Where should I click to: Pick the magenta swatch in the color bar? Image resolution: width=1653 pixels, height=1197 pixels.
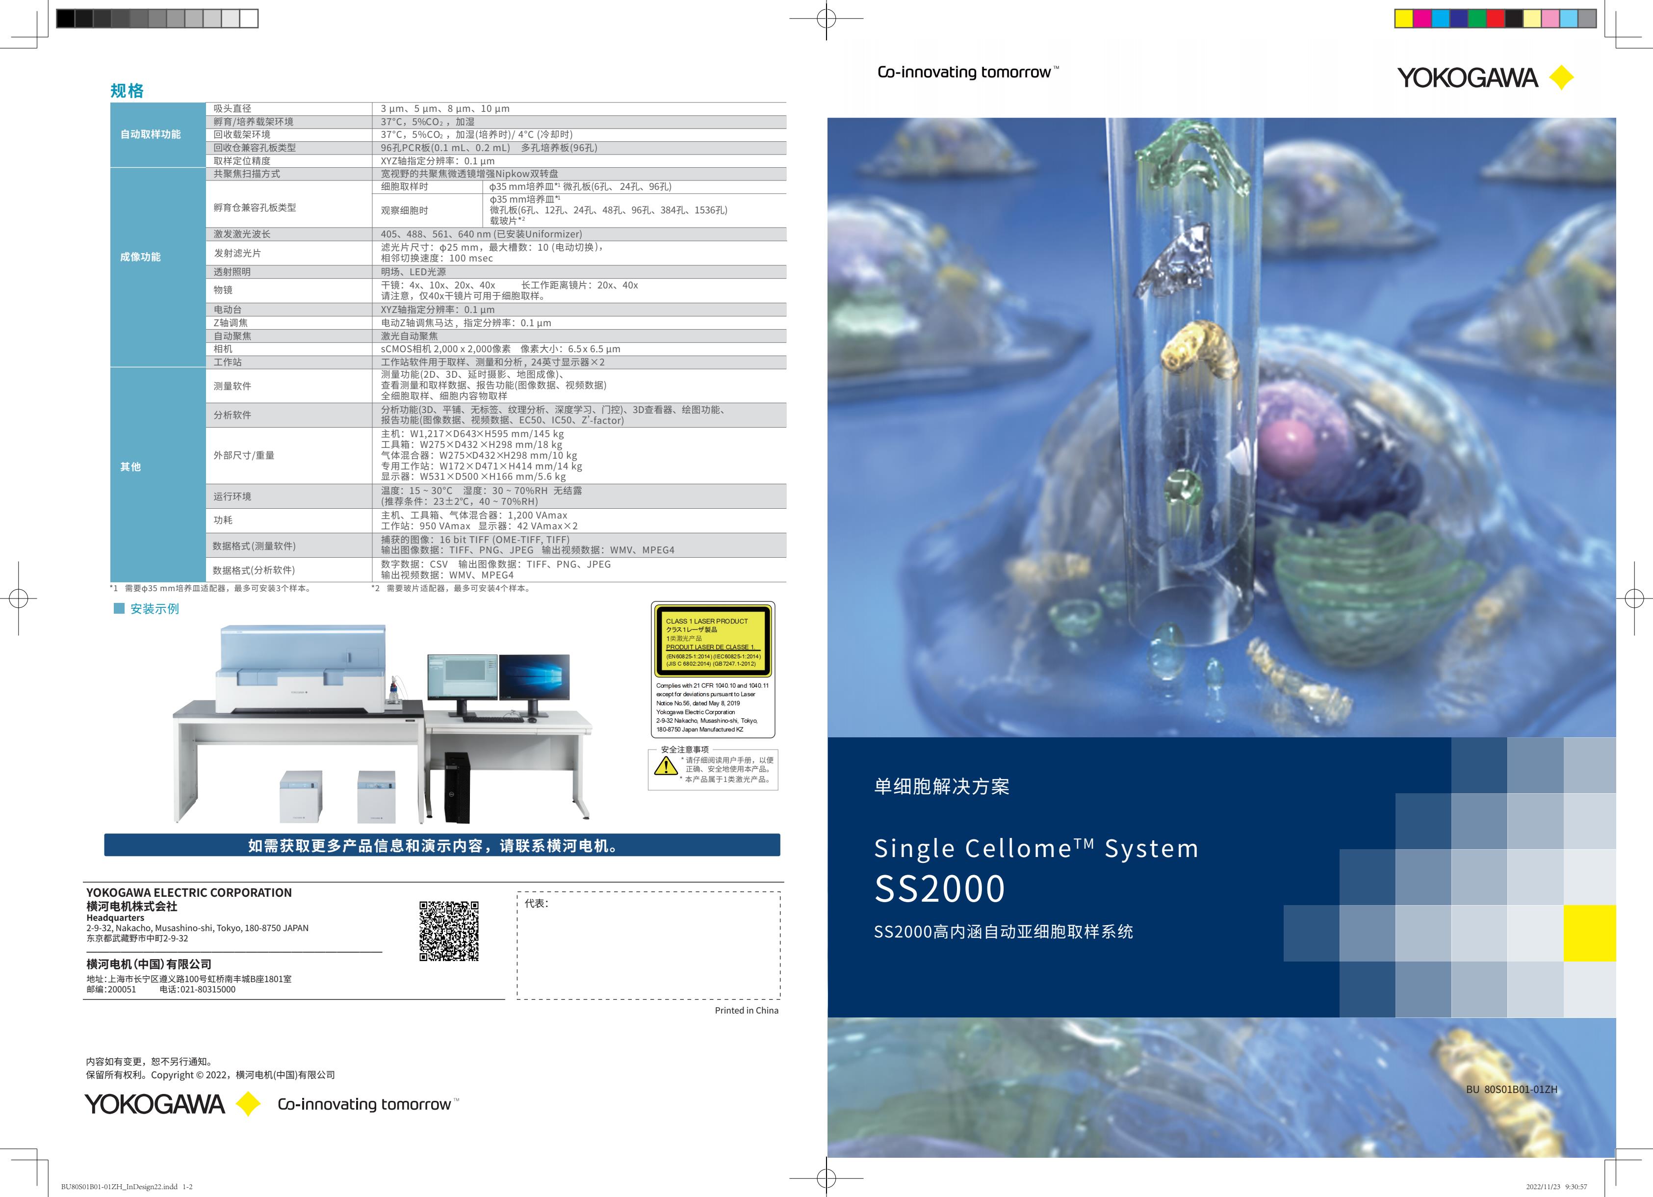coord(1422,18)
